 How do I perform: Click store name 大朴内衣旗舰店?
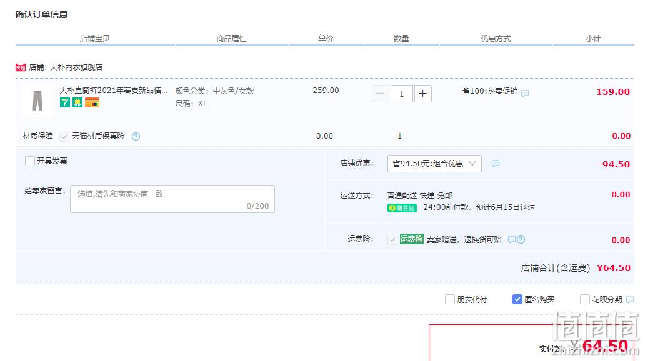point(76,67)
